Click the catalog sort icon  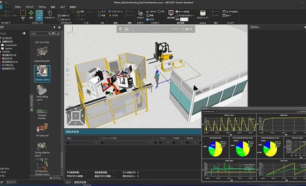click(58, 34)
